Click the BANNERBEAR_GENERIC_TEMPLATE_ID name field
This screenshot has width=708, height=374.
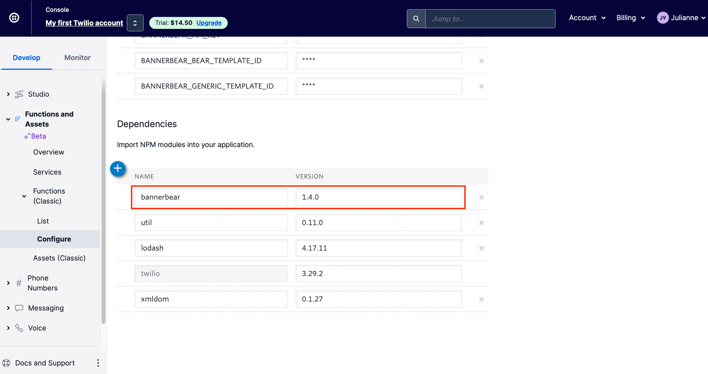[x=211, y=86]
